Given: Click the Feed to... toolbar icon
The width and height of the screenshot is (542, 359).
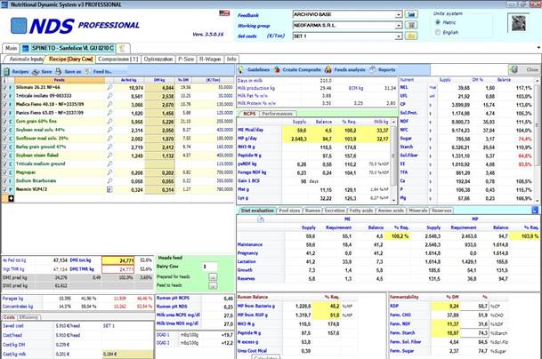Looking at the screenshot, I should [x=88, y=71].
